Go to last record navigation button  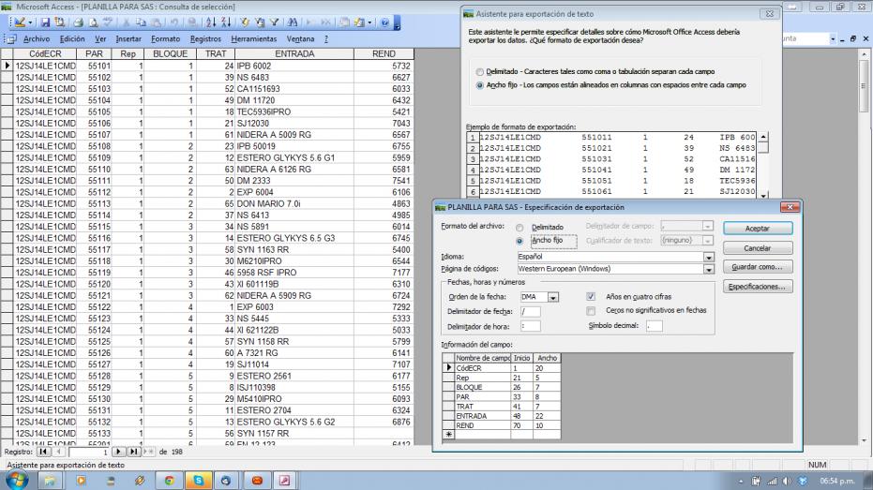pyautogui.click(x=133, y=452)
